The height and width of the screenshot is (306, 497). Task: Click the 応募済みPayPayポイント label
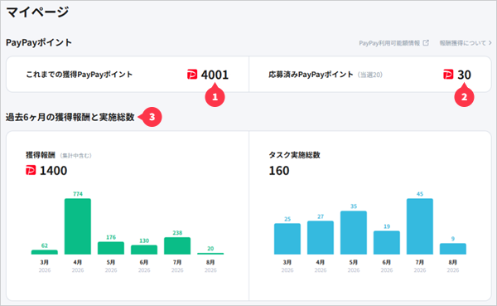[311, 75]
